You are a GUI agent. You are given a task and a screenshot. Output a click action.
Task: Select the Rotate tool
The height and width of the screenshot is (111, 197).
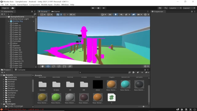click(54, 66)
